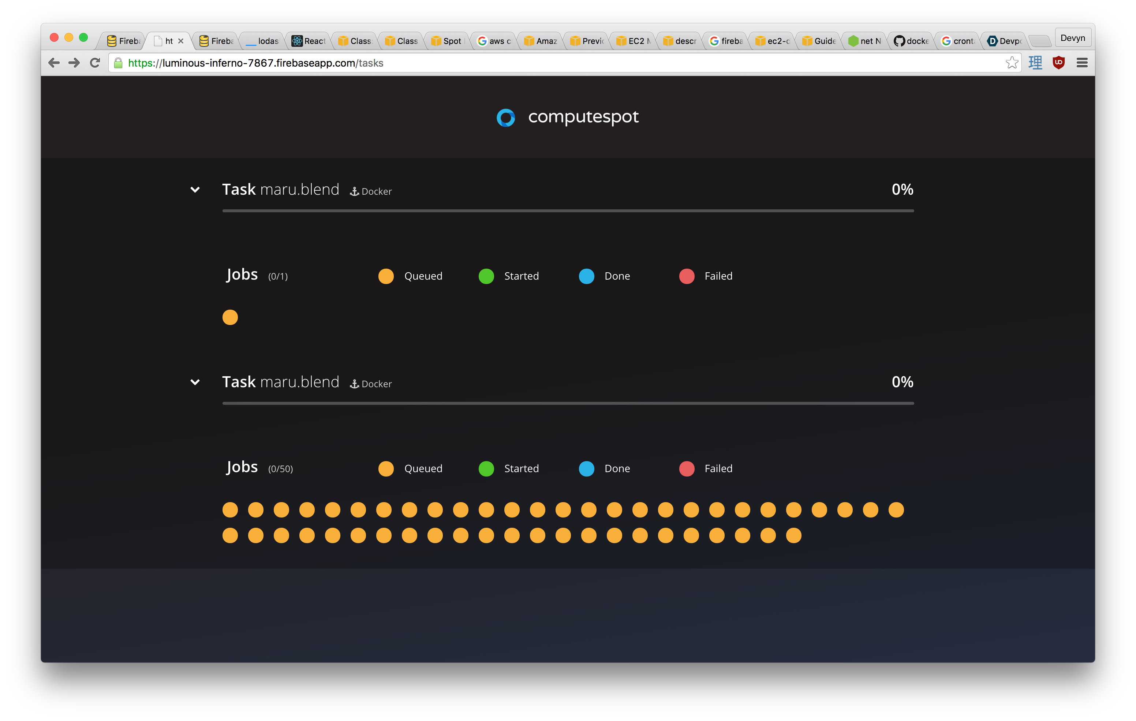1136x721 pixels.
Task: Click the computespot logo icon
Action: (x=506, y=117)
